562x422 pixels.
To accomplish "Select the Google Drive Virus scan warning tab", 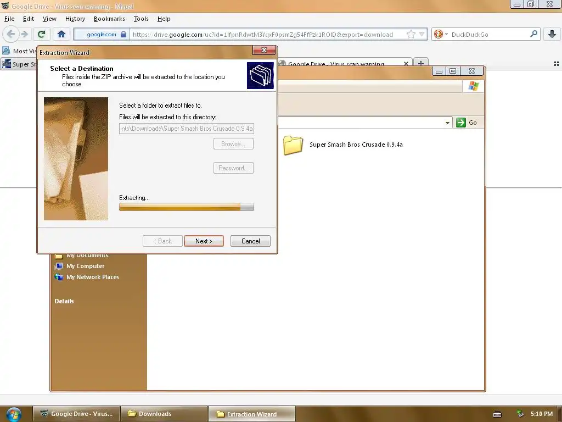I will [336, 64].
